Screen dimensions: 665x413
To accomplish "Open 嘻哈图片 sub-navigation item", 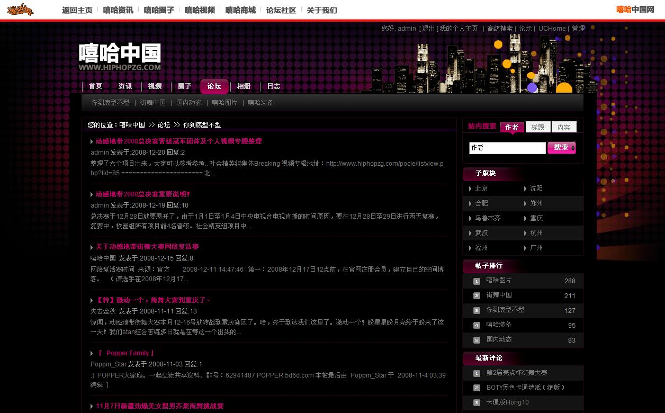I will click(225, 103).
